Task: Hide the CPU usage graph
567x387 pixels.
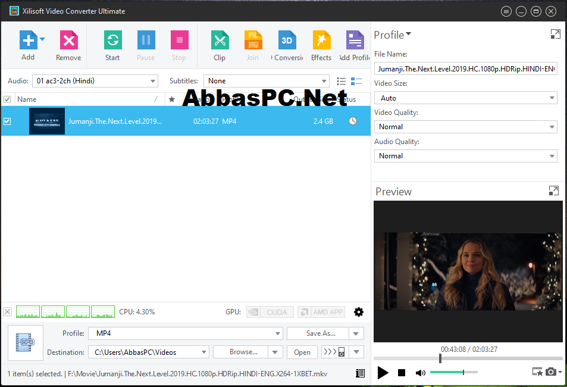Action: click(8, 312)
